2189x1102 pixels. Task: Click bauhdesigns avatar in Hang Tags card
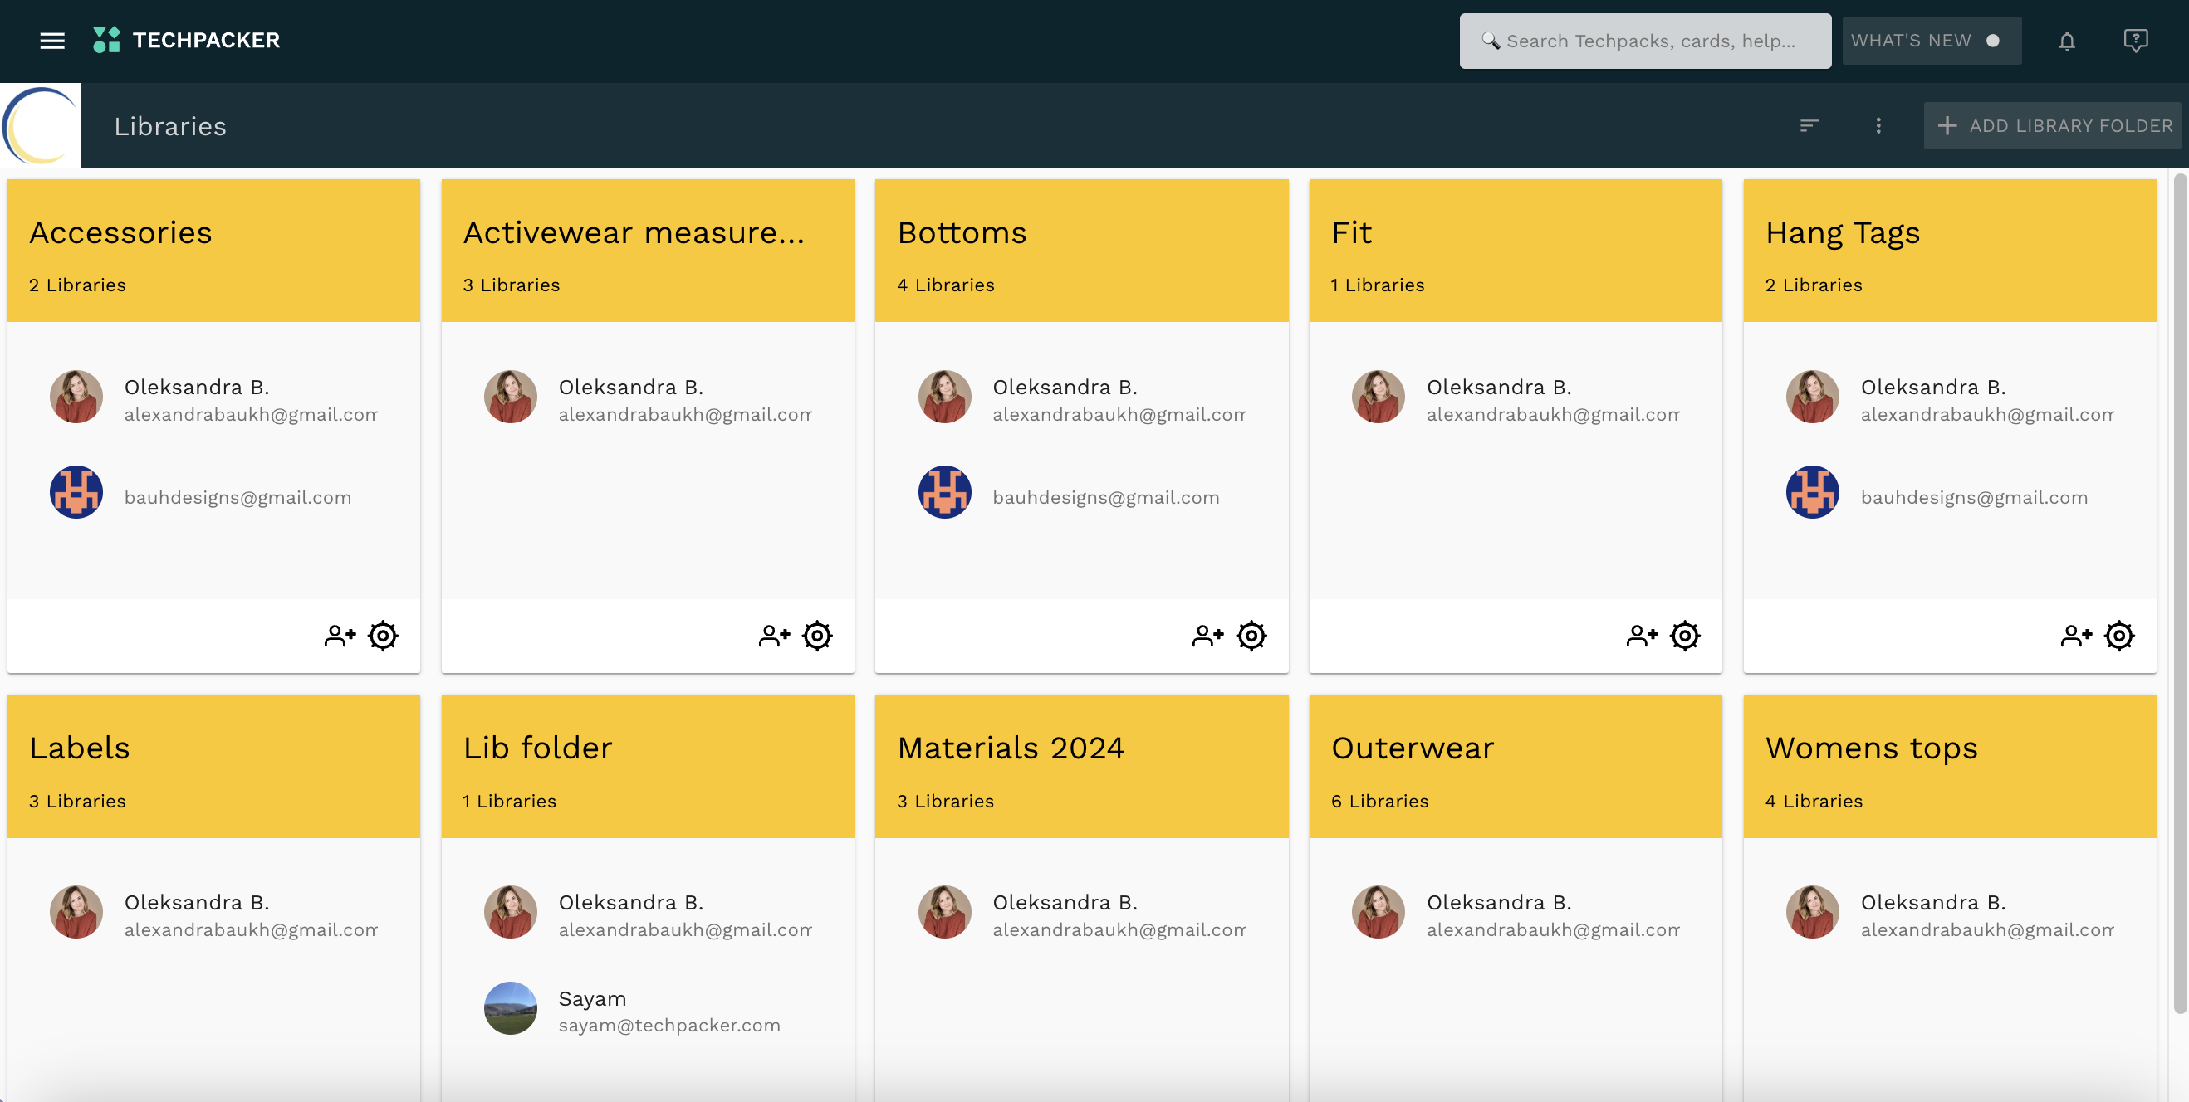[1813, 491]
